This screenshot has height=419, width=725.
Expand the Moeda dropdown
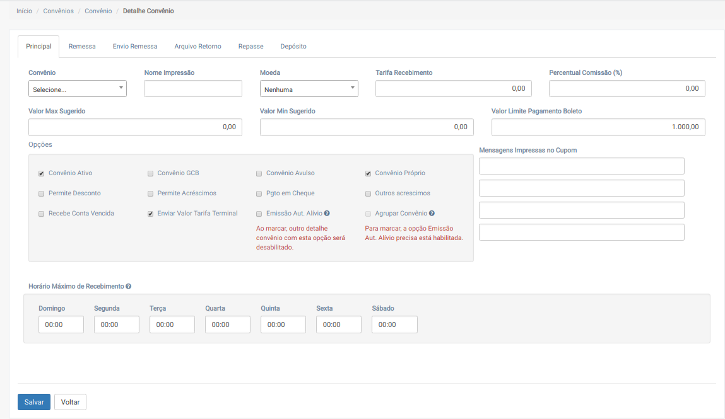coord(309,89)
